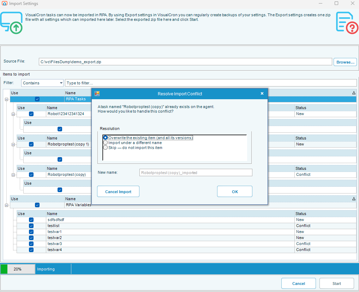This screenshot has height=292, width=359.
Task: Uncheck child Use checkbox under Robotproptest (copy 1)
Action: coord(60,159)
